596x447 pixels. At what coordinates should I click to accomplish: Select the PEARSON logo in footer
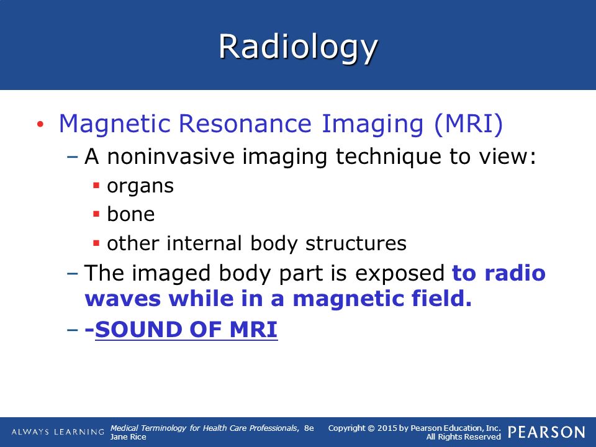pos(546,433)
